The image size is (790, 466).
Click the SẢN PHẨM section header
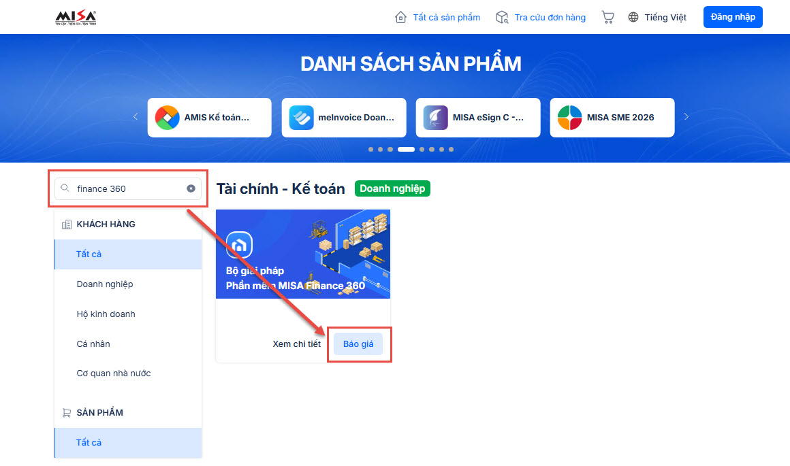99,413
